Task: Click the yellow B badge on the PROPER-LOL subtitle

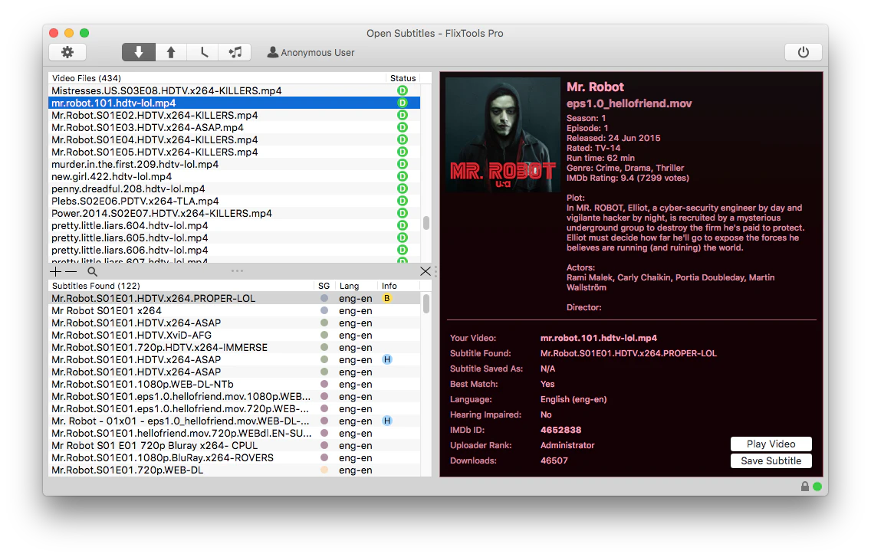Action: 387,298
